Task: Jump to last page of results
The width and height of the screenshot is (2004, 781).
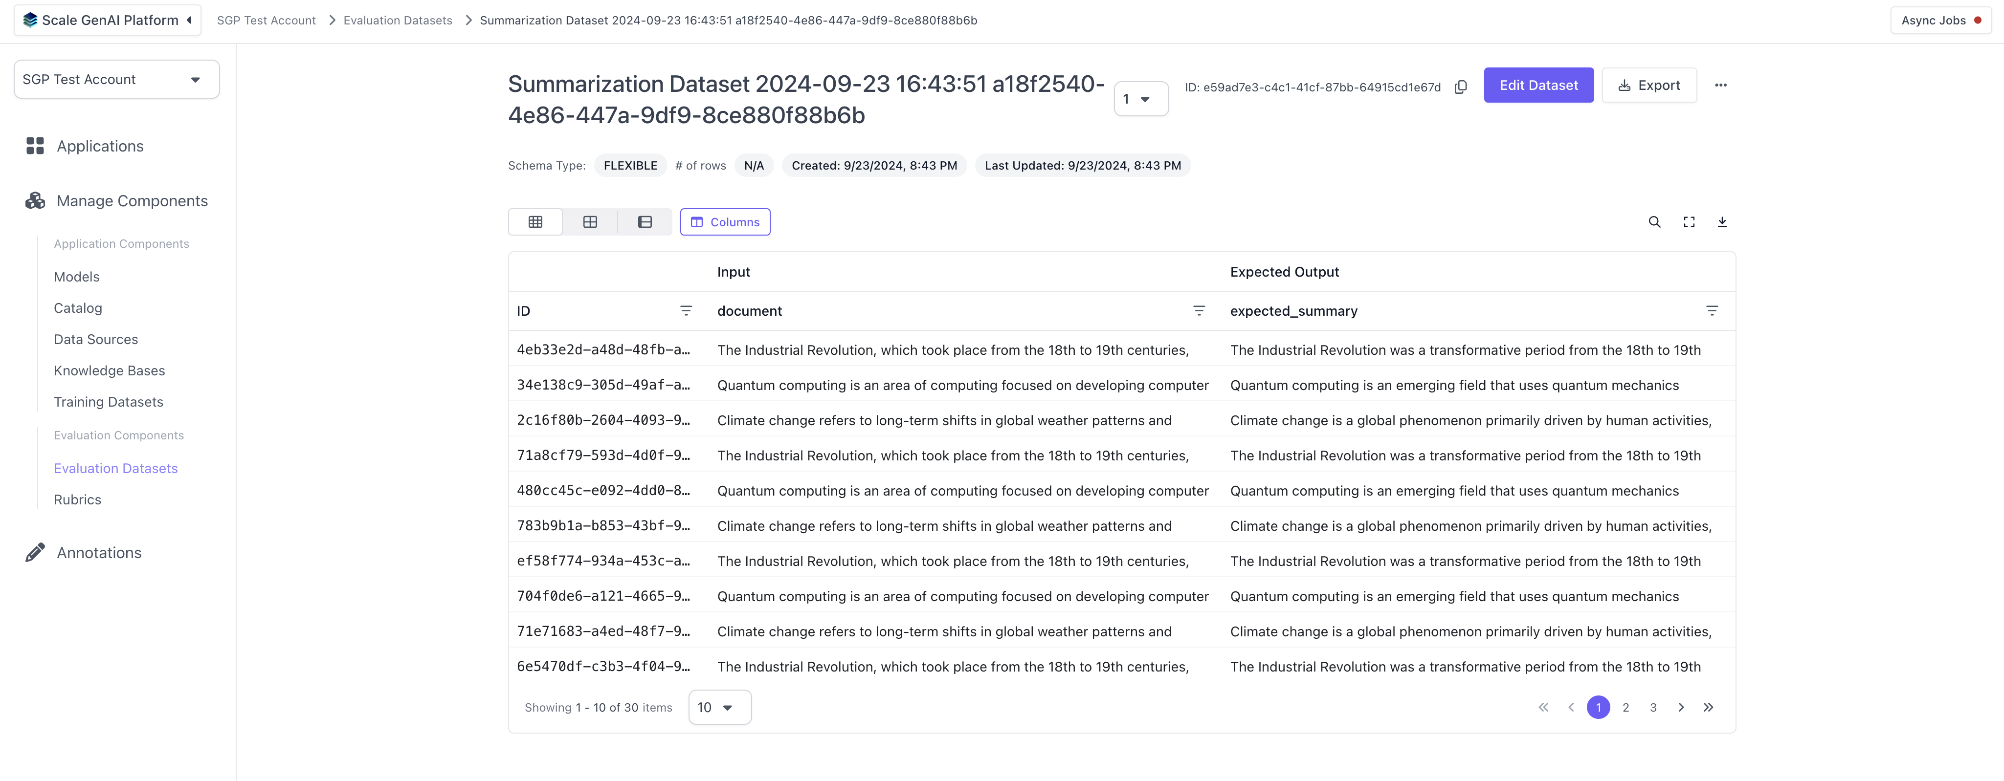Action: coord(1708,707)
